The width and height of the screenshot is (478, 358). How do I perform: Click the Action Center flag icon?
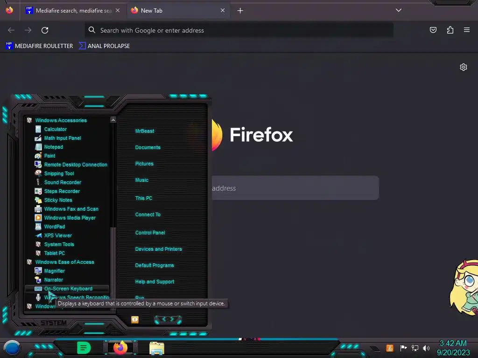click(404, 348)
